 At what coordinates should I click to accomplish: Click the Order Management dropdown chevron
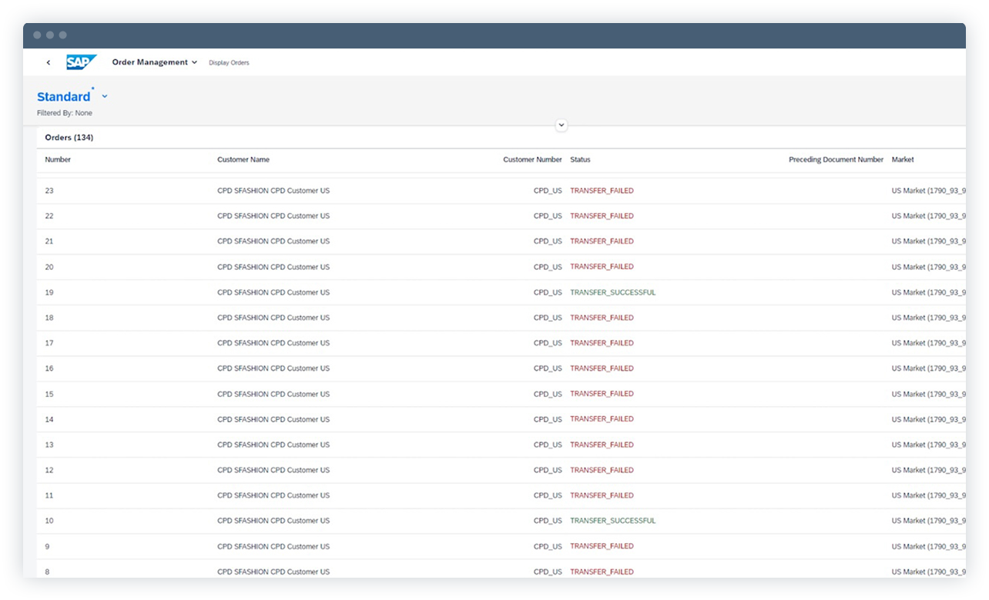pos(194,62)
